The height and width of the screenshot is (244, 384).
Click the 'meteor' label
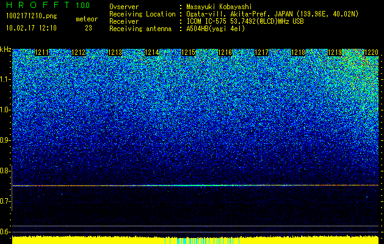pyautogui.click(x=87, y=19)
